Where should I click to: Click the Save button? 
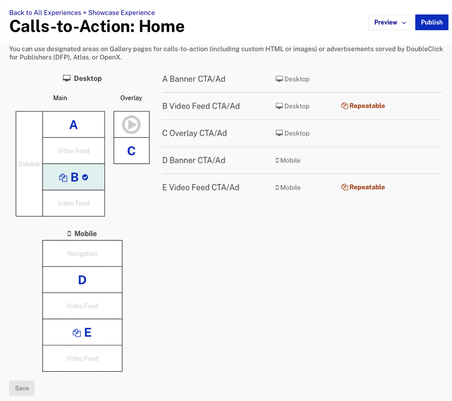[22, 388]
